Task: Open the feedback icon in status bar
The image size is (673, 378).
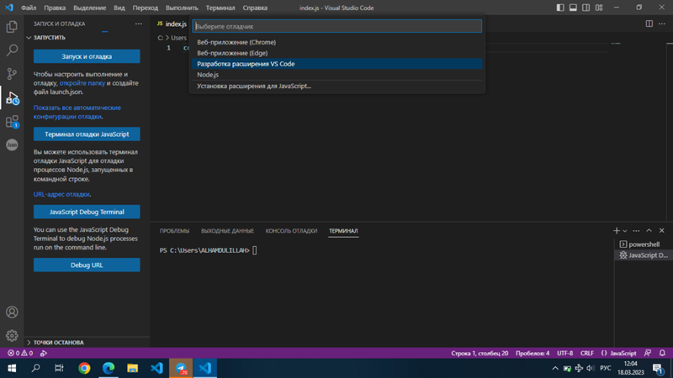Action: (x=648, y=353)
